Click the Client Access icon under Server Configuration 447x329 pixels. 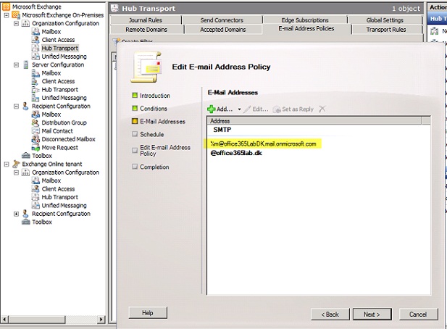coord(35,81)
